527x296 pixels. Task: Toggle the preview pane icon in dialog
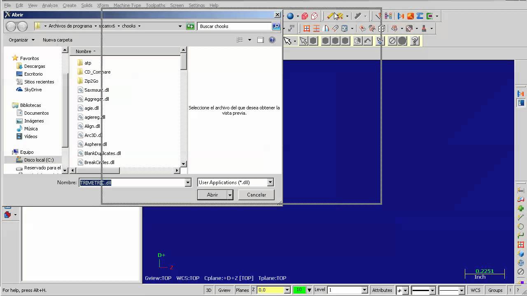pyautogui.click(x=260, y=40)
